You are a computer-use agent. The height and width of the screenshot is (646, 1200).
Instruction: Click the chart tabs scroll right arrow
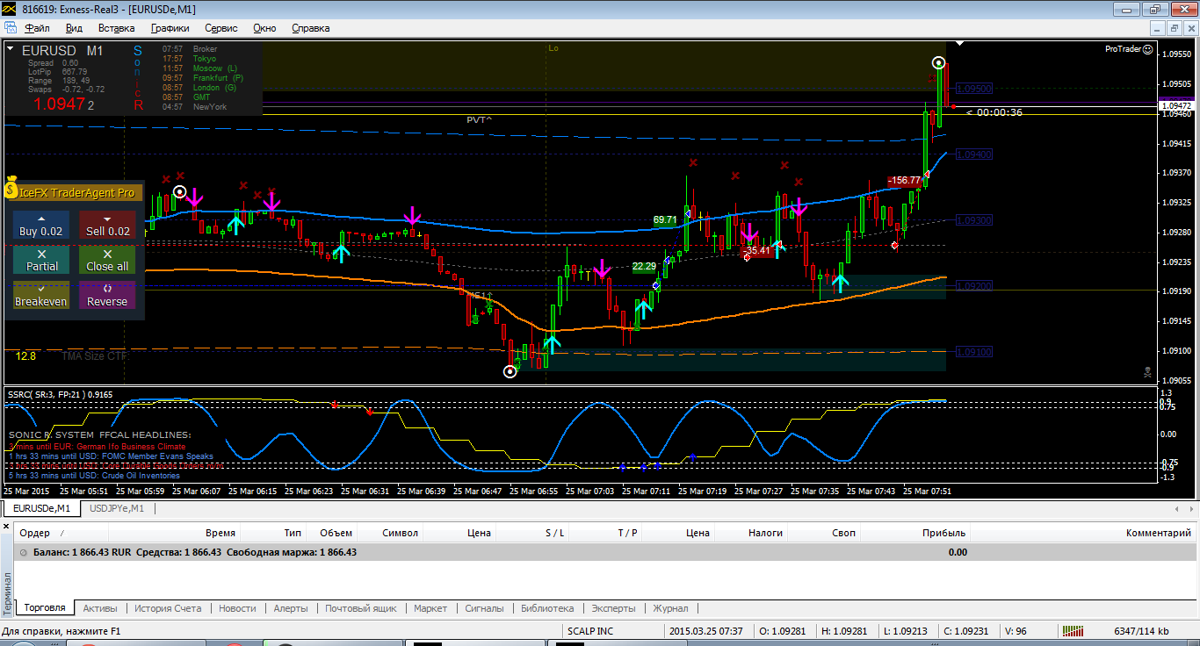1189,508
